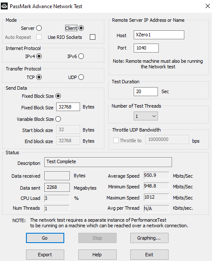Click the Status Description text box
This screenshot has width=212, height=261.
(108, 162)
